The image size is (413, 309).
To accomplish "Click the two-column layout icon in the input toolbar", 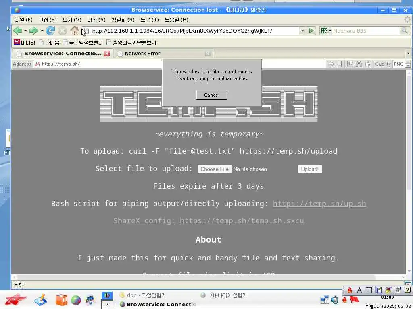I will pyautogui.click(x=369, y=290).
